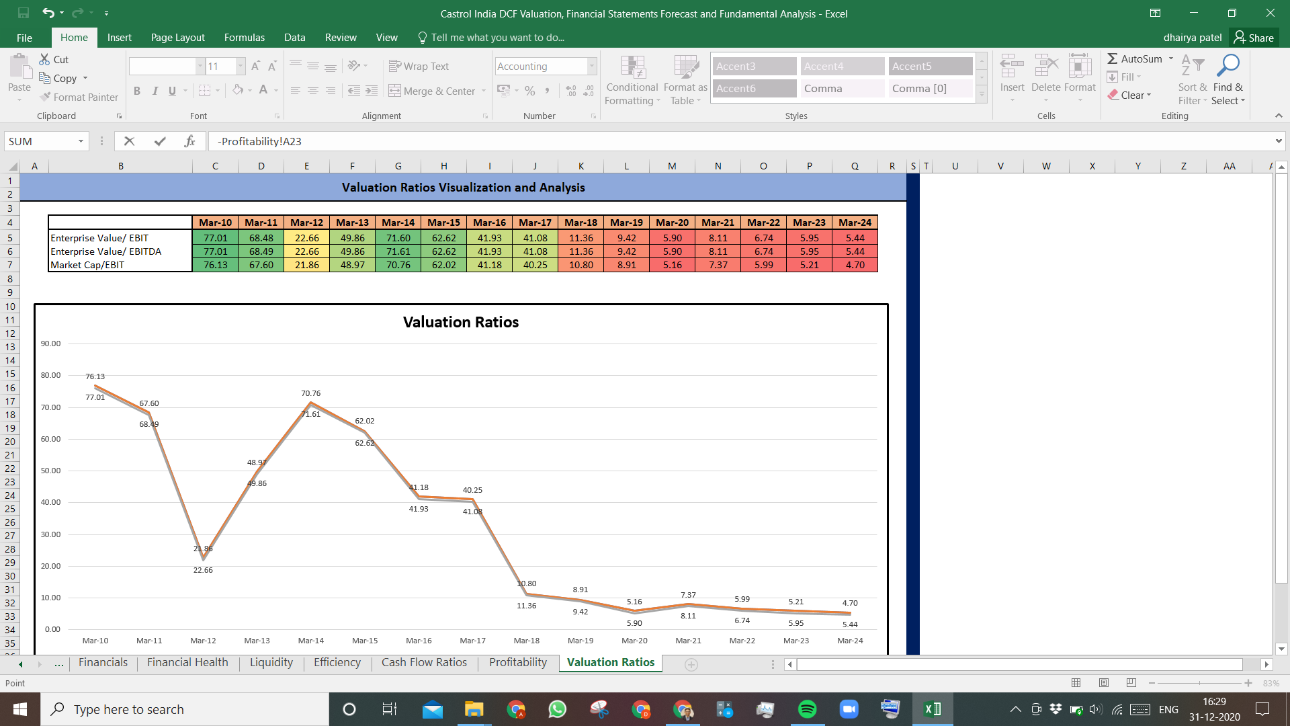
Task: Click the Insert Function fx icon
Action: tap(189, 141)
